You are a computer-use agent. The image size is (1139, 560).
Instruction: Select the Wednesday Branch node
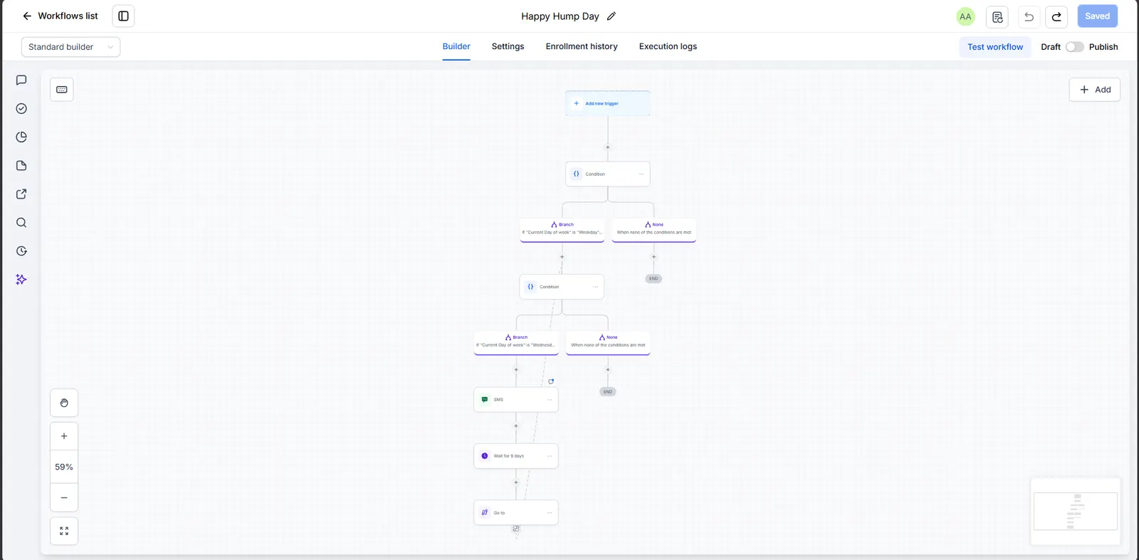(516, 343)
